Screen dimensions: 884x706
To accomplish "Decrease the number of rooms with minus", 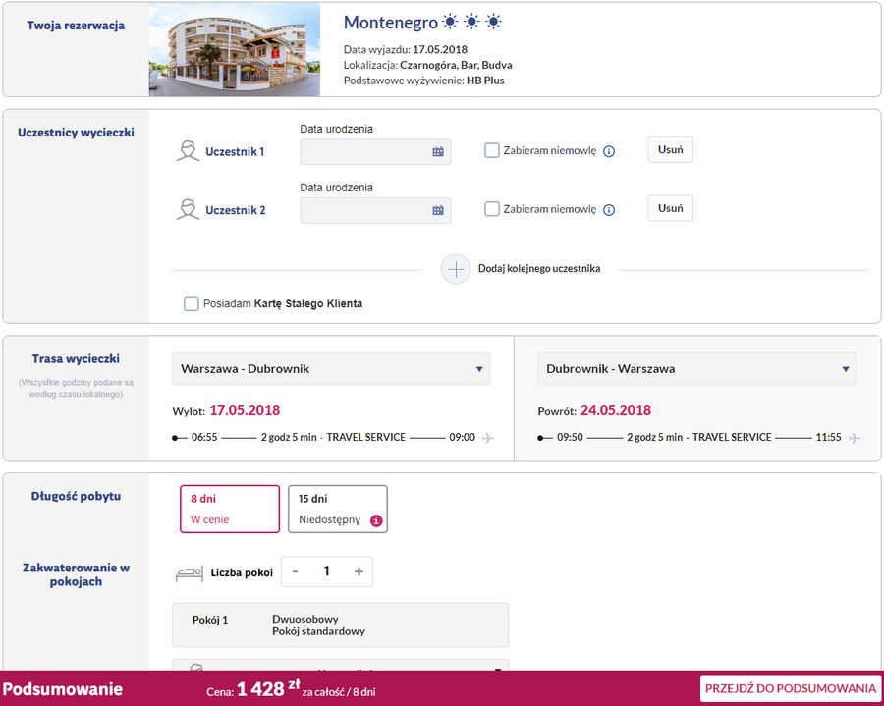I will 295,571.
